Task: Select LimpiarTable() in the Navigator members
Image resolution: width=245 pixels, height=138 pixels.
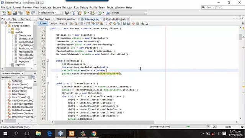Action: (x=20, y=91)
